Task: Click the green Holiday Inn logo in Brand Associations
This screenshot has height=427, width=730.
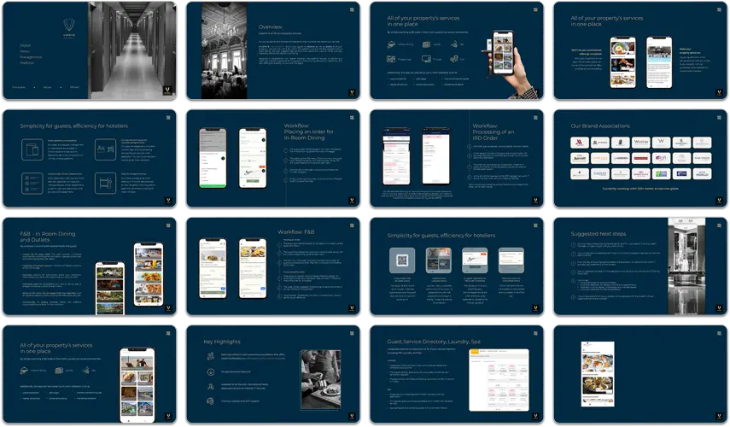Action: click(x=661, y=173)
